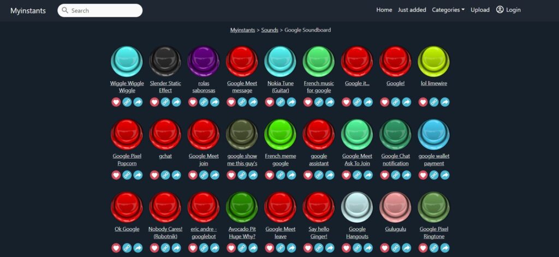Viewport: 559px width, 257px height.
Task: Favorite the Google Meet message sound
Action: click(231, 102)
